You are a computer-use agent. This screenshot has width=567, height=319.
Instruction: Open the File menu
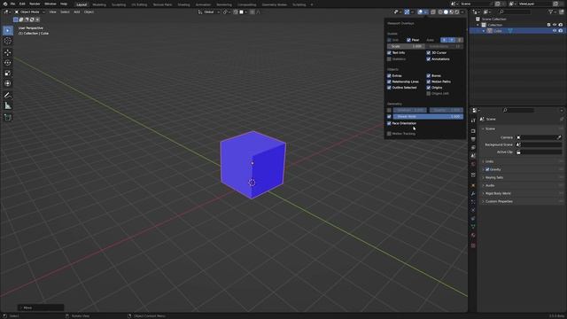click(12, 4)
